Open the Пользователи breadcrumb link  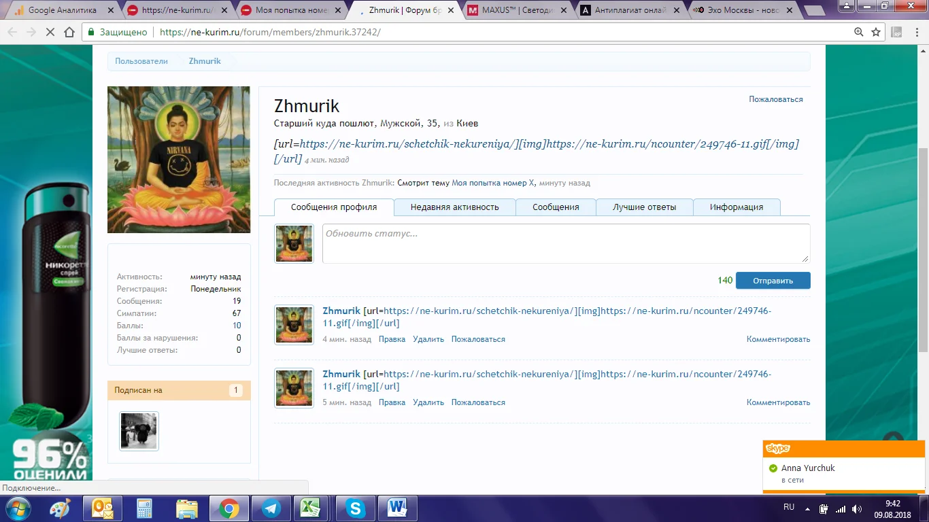141,61
